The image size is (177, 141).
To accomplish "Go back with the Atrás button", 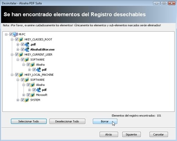I will click(x=109, y=134).
